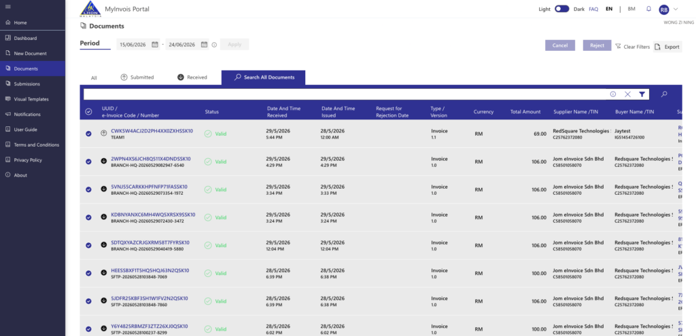
Task: Open document link CWK5W4ACJ2D2PH4XX0ZXHSSK10
Action: pos(152,131)
